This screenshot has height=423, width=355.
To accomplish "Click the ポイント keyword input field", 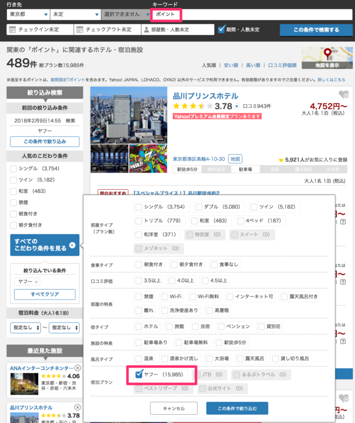I will click(x=252, y=14).
